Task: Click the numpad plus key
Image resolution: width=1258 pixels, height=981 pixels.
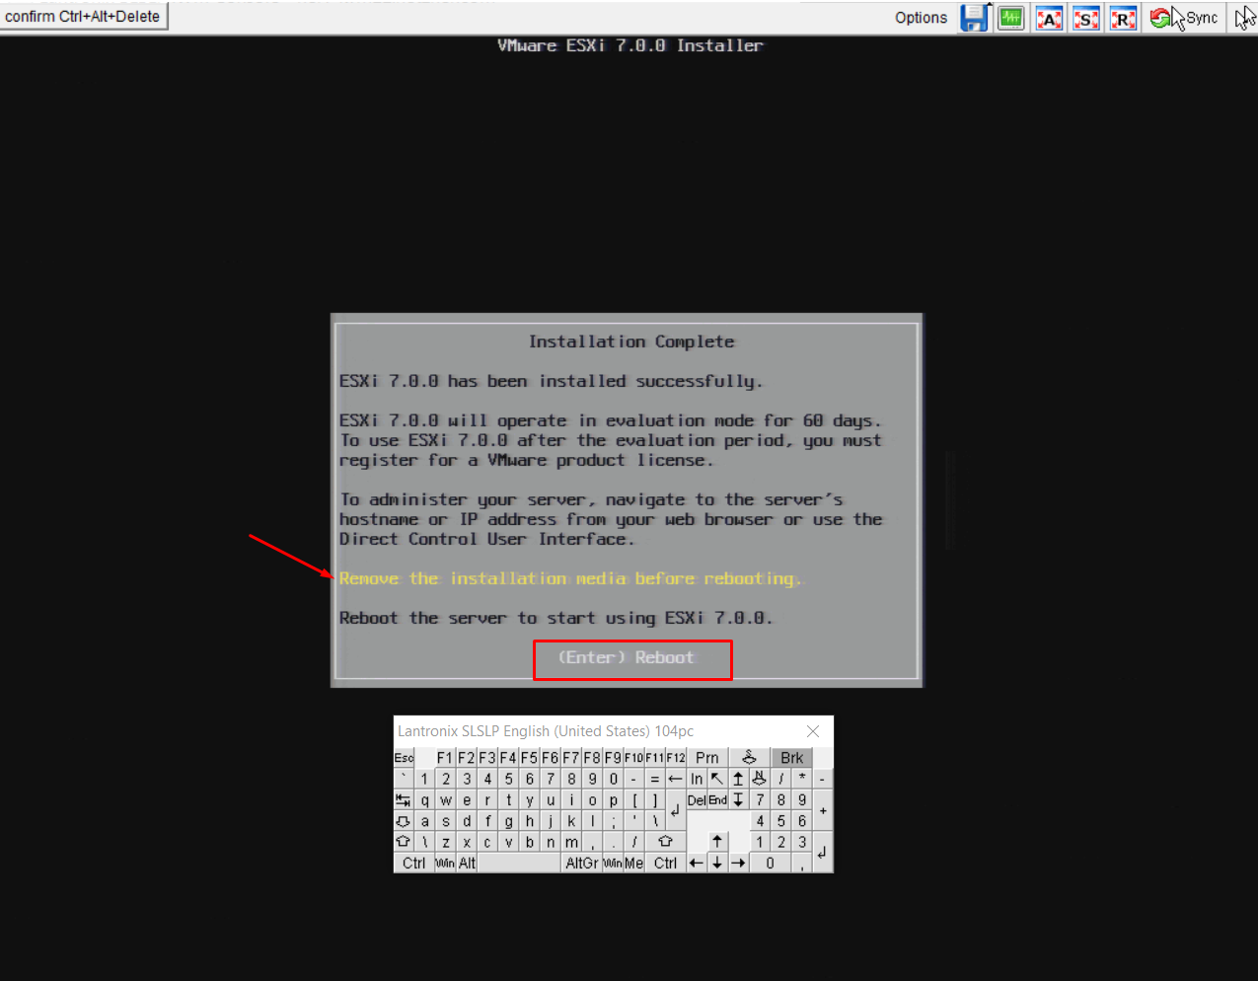Action: click(823, 810)
